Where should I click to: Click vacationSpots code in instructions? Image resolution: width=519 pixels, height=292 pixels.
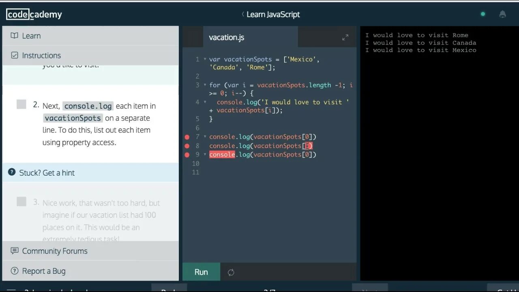pos(73,118)
